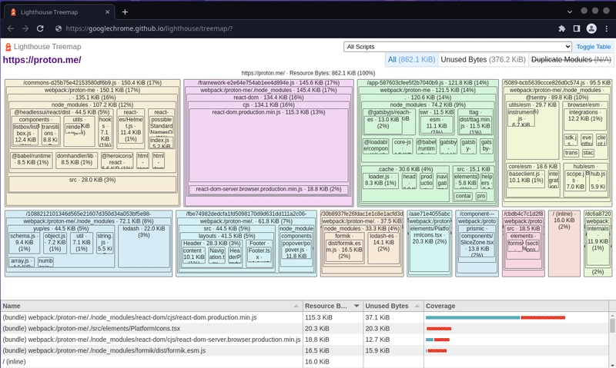Click the lodash 22.0 KiB treemap block
The width and height of the screenshot is (616, 368).
tap(144, 247)
